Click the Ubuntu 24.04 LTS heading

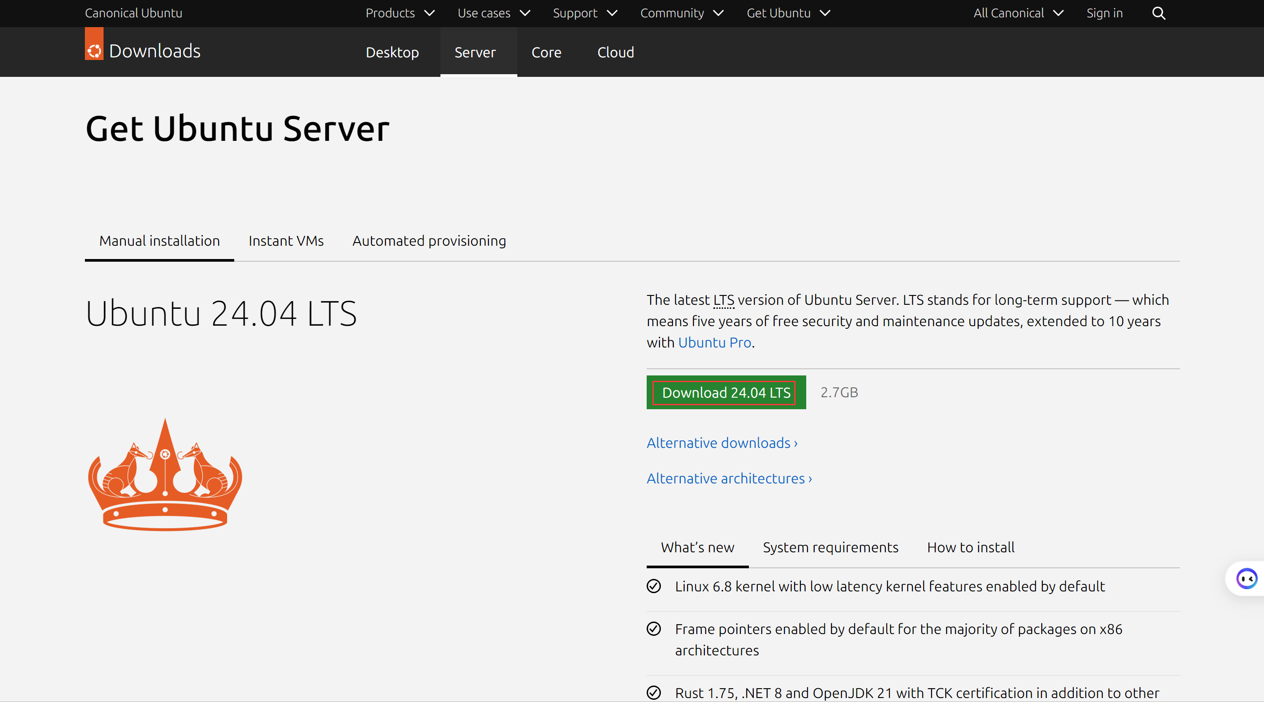[221, 313]
